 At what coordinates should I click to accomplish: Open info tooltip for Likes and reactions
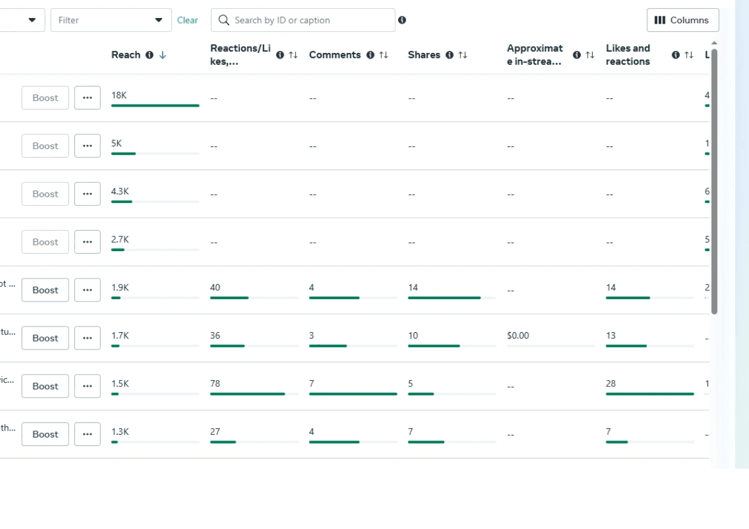coord(675,55)
